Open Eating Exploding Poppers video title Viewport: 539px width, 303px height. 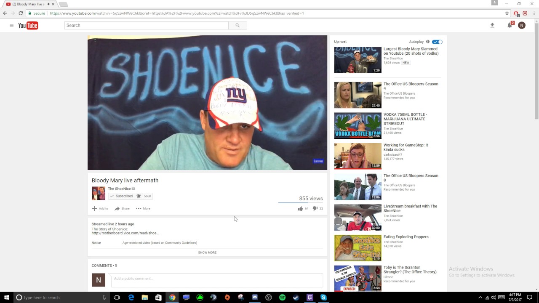point(406,237)
